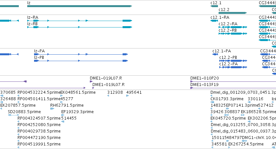276x149 pixels.
Task: Select RP004532224.5prime feature
Action: click(18, 96)
